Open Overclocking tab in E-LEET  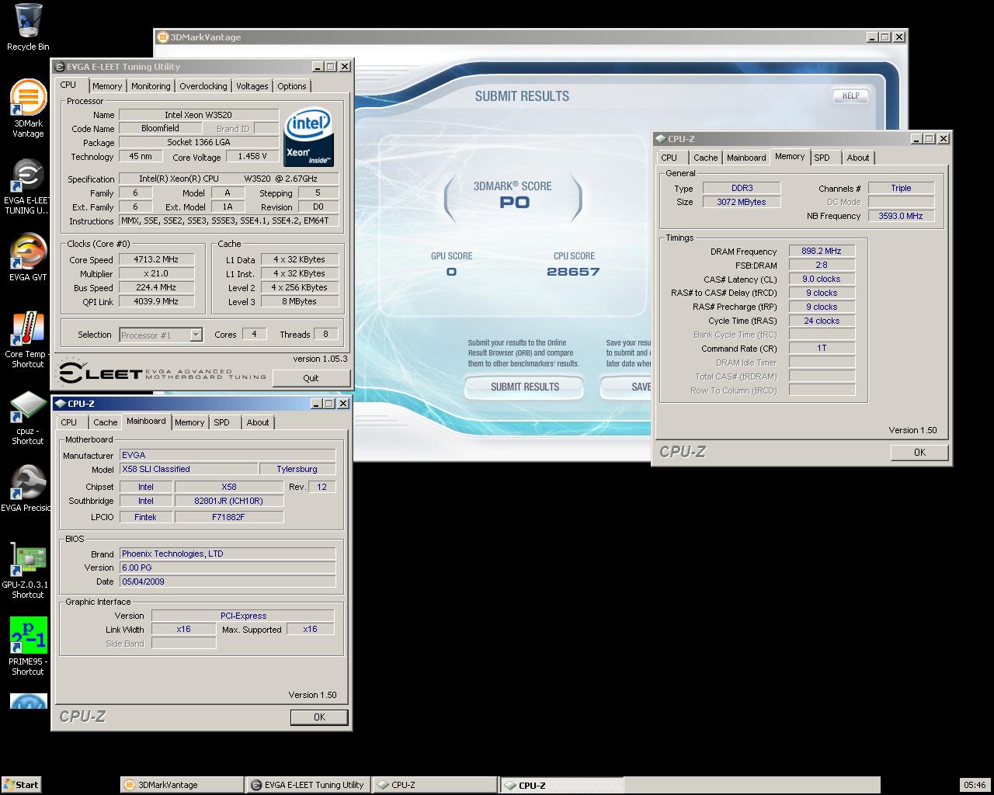(203, 86)
